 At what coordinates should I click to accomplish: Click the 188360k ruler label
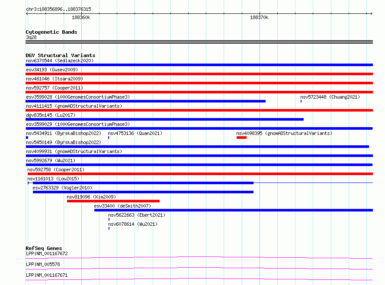(81, 17)
